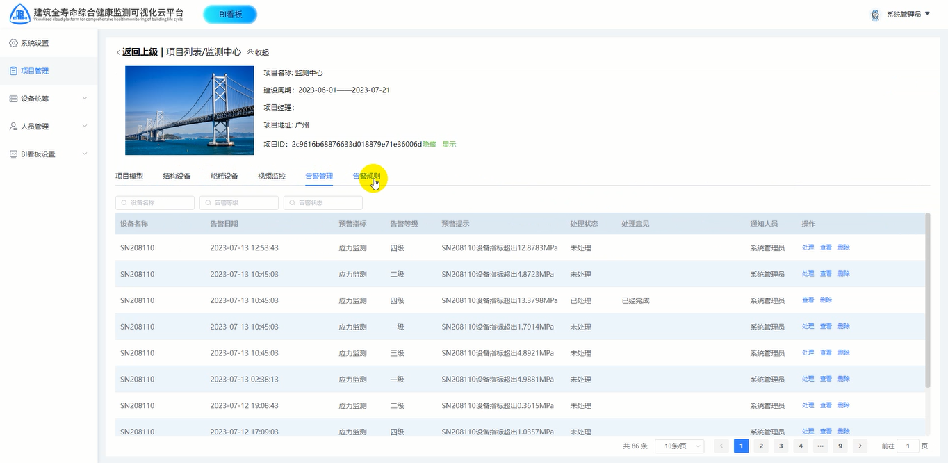Click the 设备统筹 server icon
Image resolution: width=948 pixels, height=463 pixels.
click(13, 99)
